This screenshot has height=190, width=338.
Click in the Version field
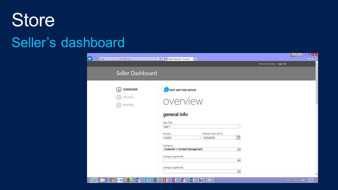pyautogui.click(x=182, y=138)
